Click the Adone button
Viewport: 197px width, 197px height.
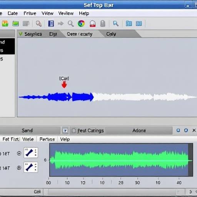coord(139,130)
